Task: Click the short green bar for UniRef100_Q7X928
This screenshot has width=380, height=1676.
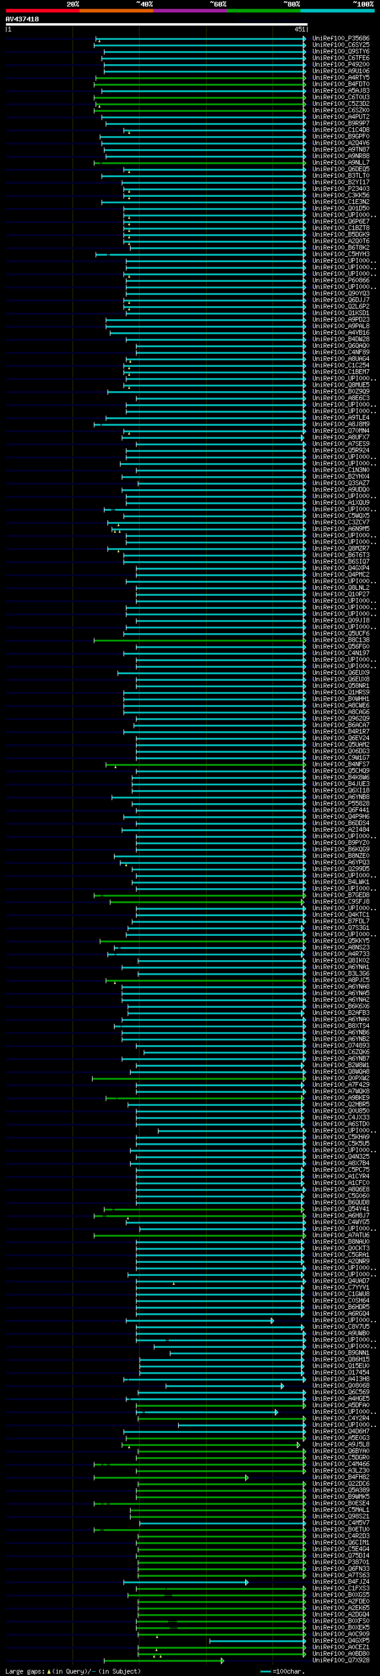Action: [x=164, y=1661]
